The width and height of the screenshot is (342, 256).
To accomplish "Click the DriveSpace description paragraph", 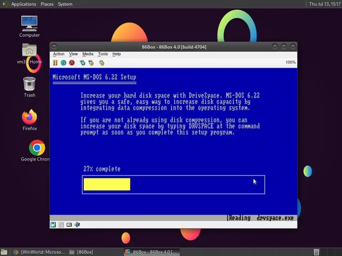I will [170, 102].
